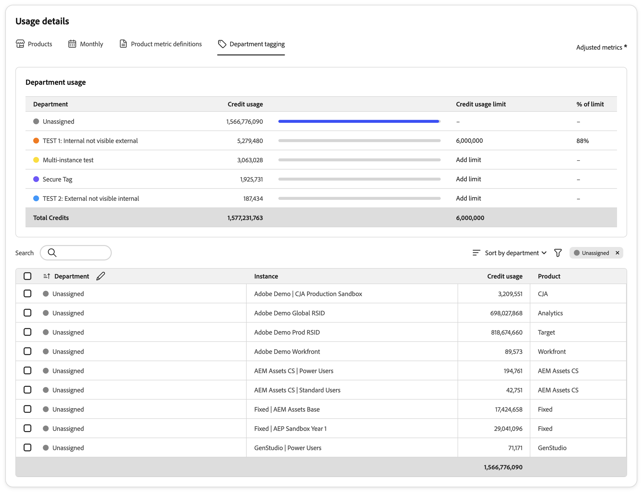
Task: Click Add limit for Multi-instance test
Action: tap(468, 160)
